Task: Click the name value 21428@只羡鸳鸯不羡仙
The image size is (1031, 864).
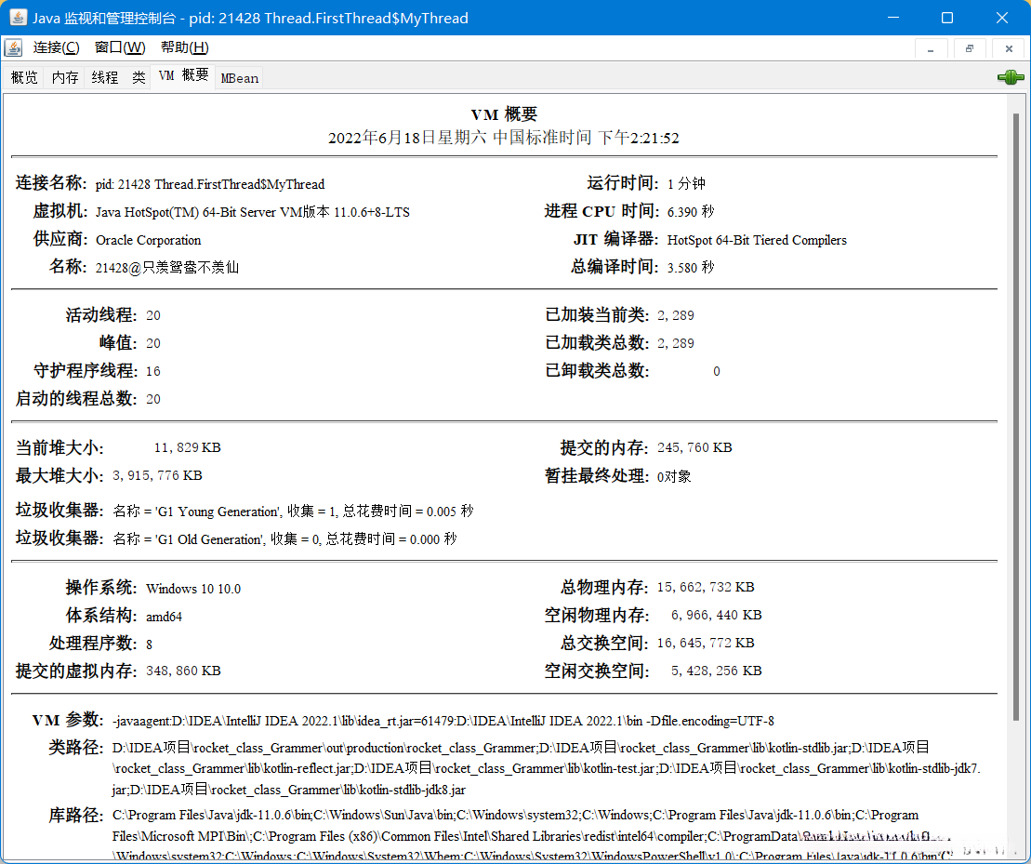Action: point(167,268)
